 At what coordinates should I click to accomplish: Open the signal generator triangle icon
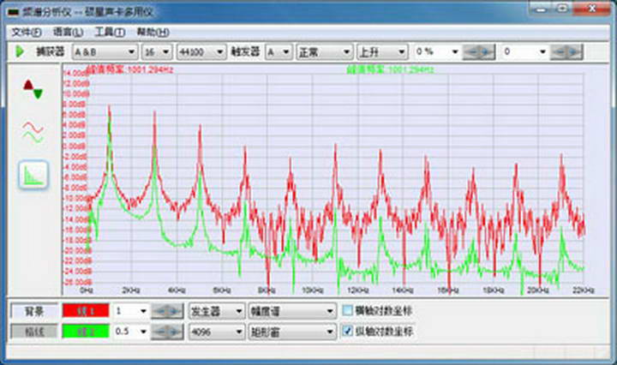pyautogui.click(x=33, y=90)
